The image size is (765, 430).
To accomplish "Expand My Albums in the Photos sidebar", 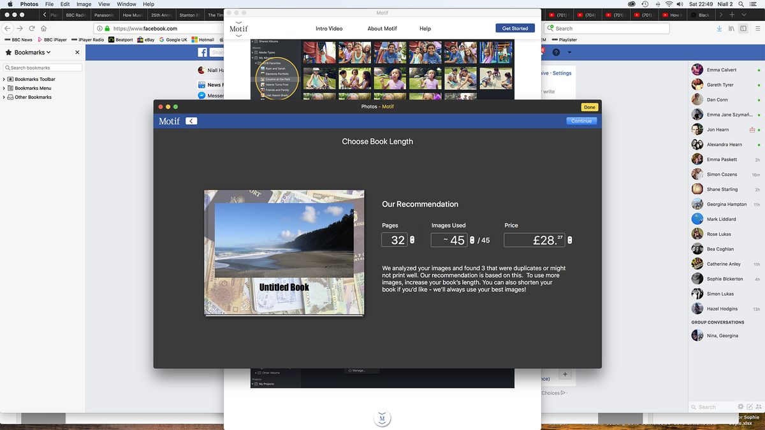I will (x=252, y=58).
